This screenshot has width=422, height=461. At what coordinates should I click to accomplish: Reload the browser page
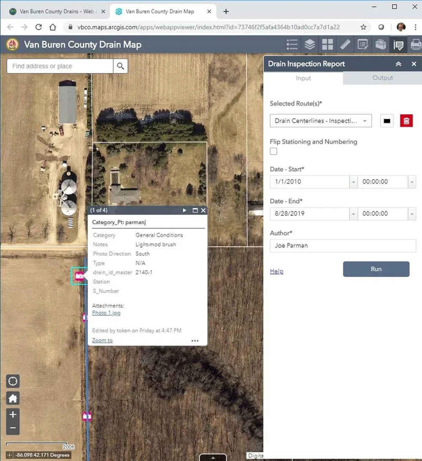pyautogui.click(x=38, y=27)
